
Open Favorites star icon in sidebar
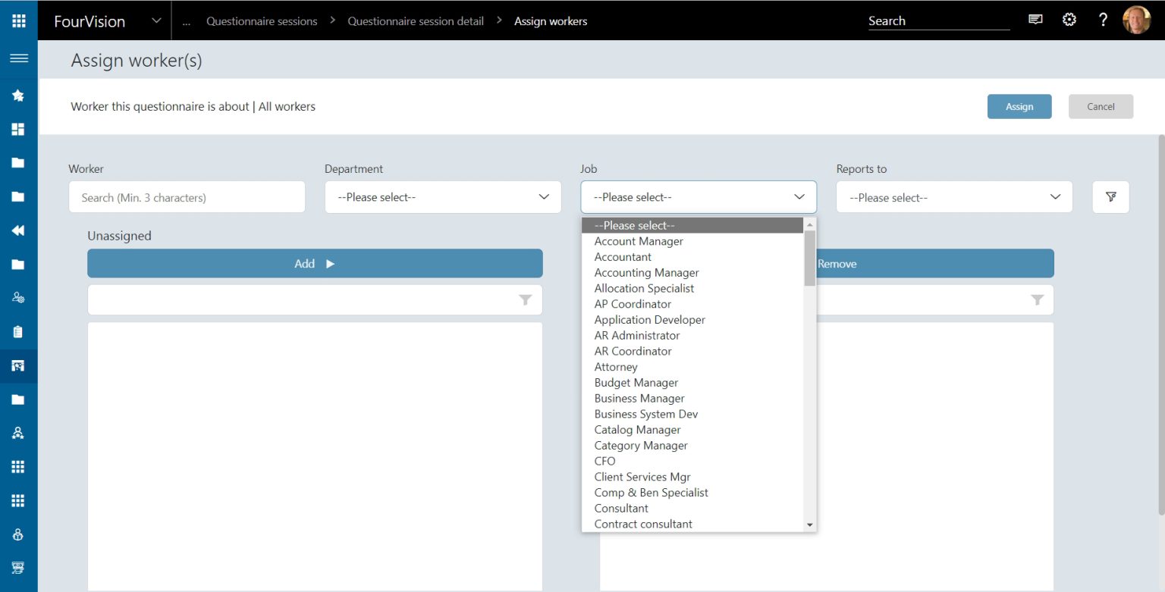click(18, 96)
